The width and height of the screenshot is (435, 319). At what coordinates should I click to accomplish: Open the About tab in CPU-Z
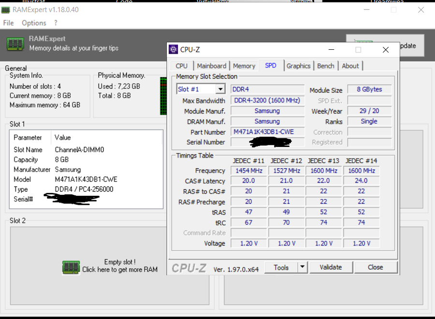point(350,66)
